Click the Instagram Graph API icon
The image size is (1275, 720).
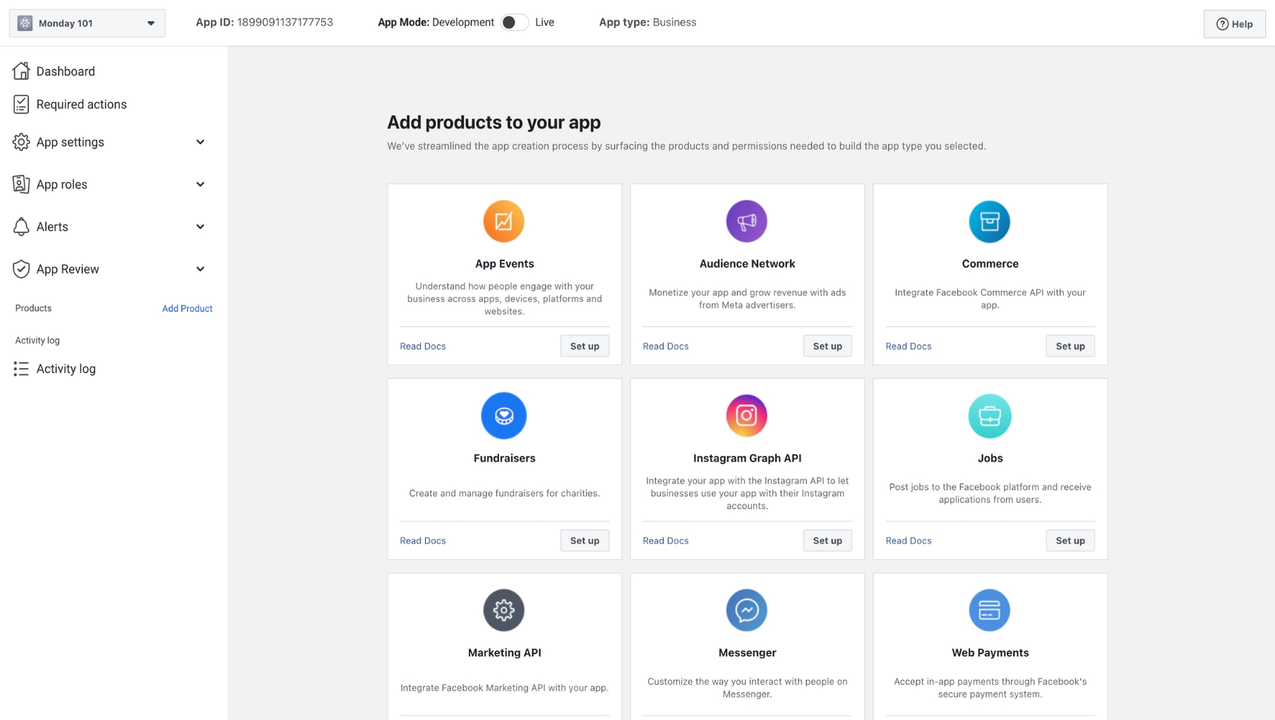746,416
